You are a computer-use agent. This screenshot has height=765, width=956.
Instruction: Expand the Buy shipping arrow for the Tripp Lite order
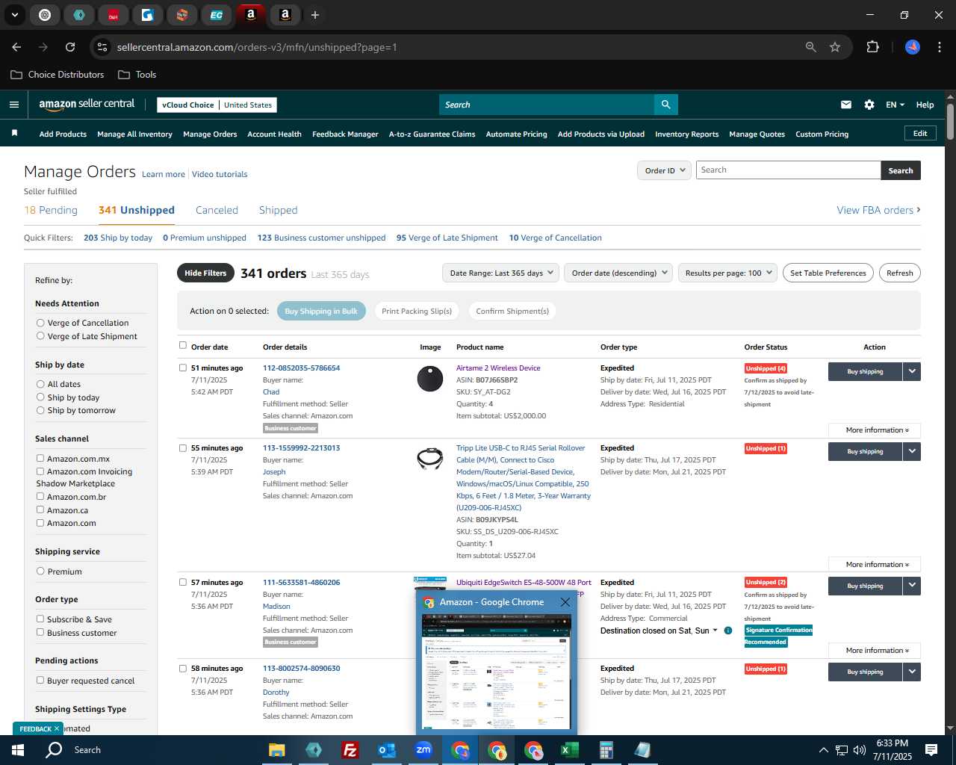pos(912,451)
